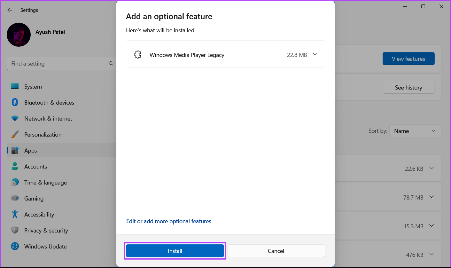Click the 15.3 MB size text
The height and width of the screenshot is (268, 451).
point(414,226)
